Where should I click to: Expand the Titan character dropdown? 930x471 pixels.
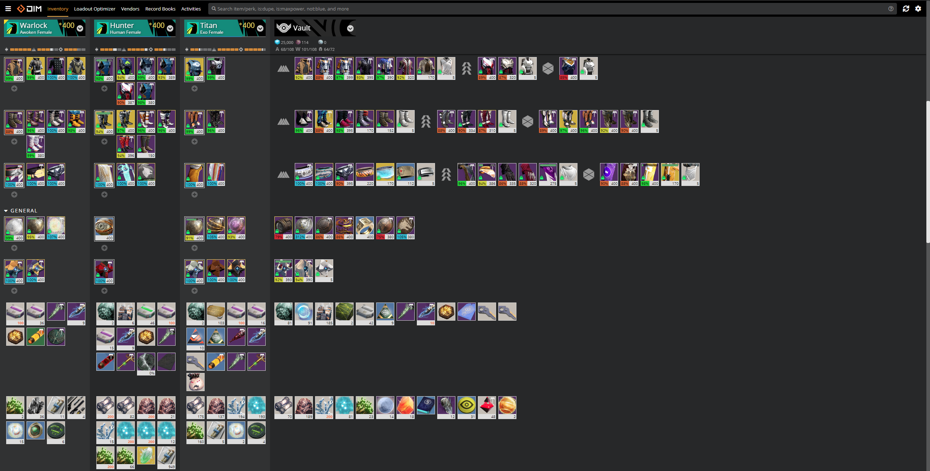(x=260, y=28)
